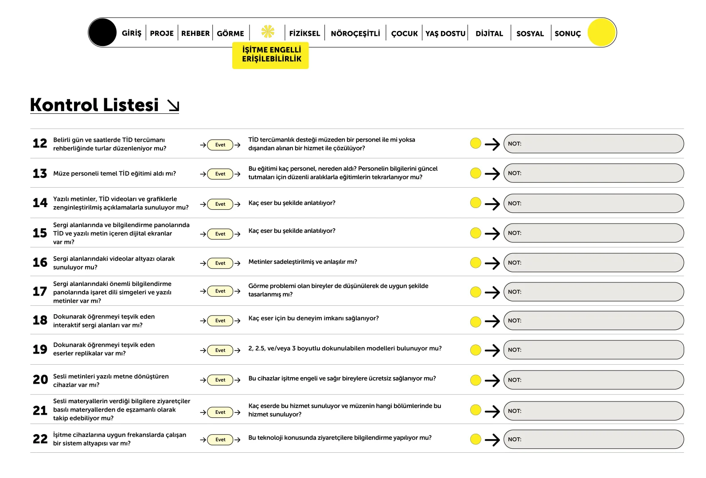Open the Kontrol Listesi heading link
This screenshot has height=478, width=706.
94,105
